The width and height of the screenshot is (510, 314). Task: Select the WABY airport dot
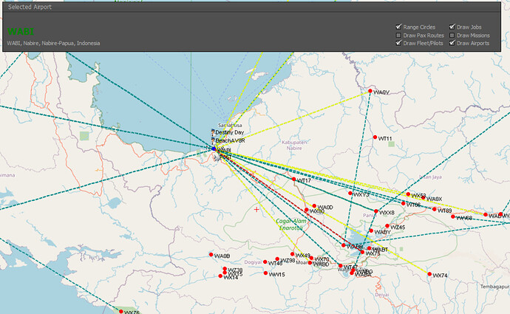(x=372, y=231)
